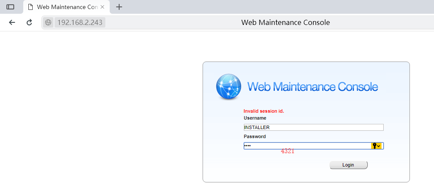Focus the Username field containing INSTALLER
Screen dimensions: 434x185
point(314,127)
